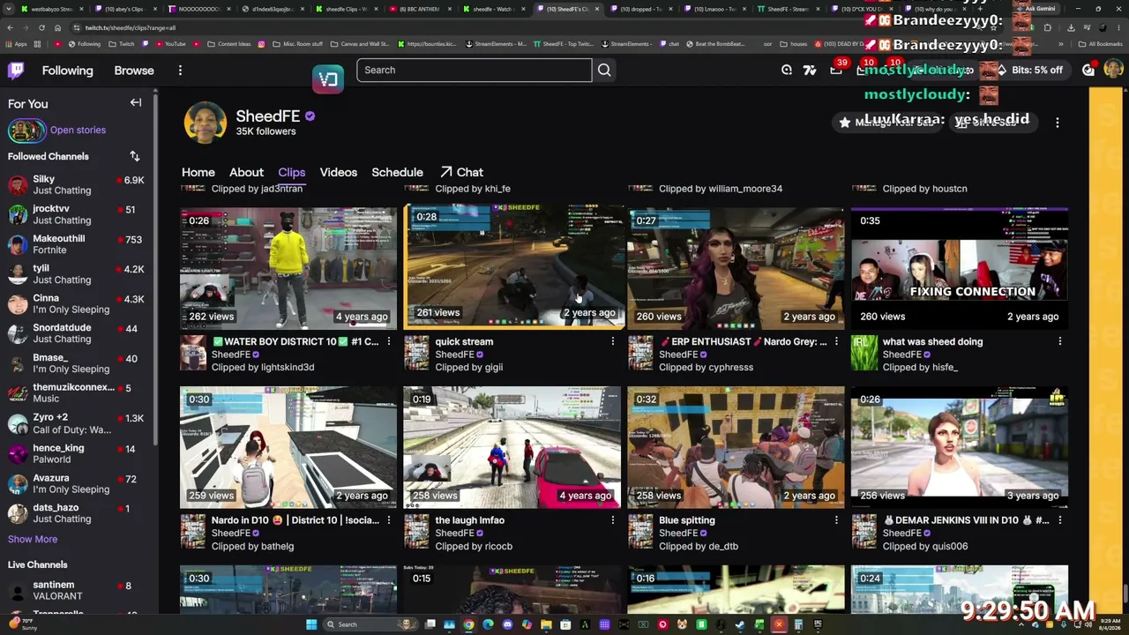Reload the page in Chrome
The image size is (1129, 635).
click(x=41, y=27)
